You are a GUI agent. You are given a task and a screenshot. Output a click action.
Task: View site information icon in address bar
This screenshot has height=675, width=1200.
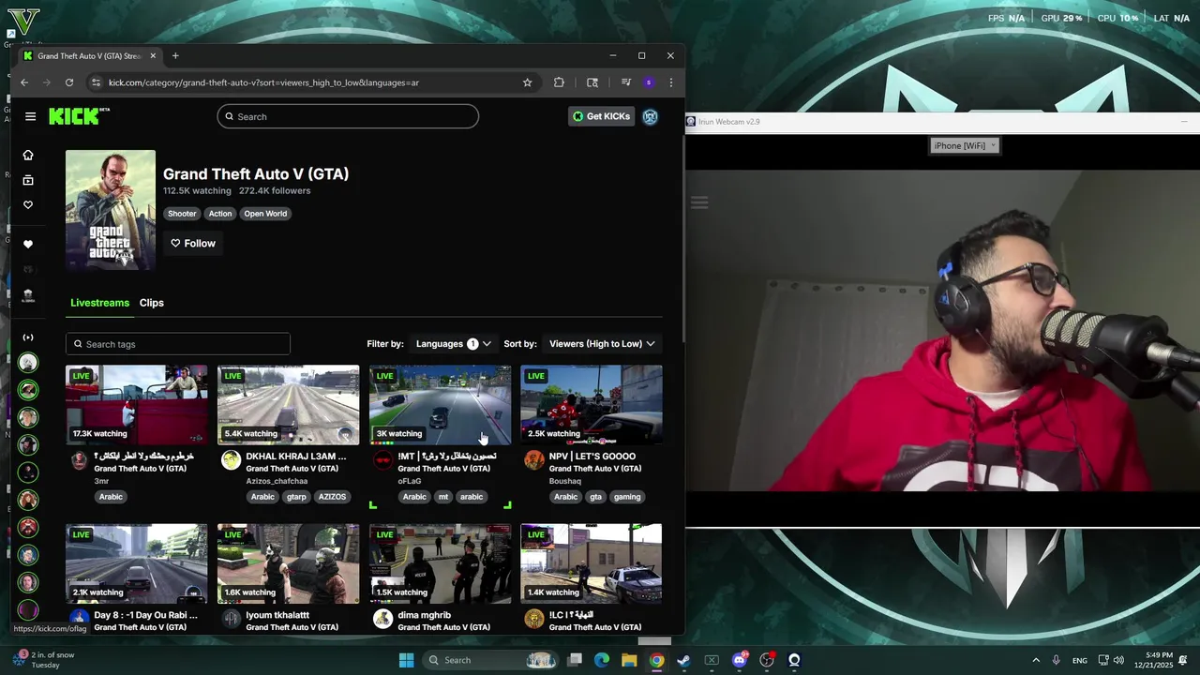(95, 82)
